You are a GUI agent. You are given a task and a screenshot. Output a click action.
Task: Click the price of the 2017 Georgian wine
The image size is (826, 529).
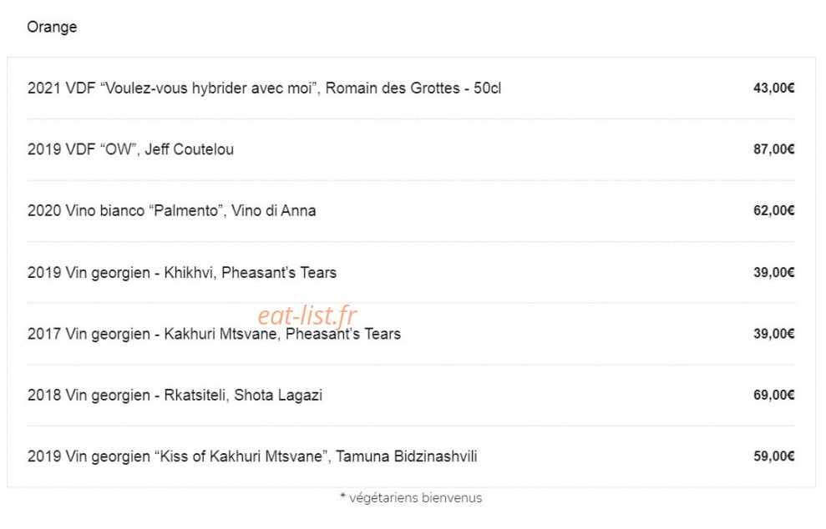click(x=773, y=334)
